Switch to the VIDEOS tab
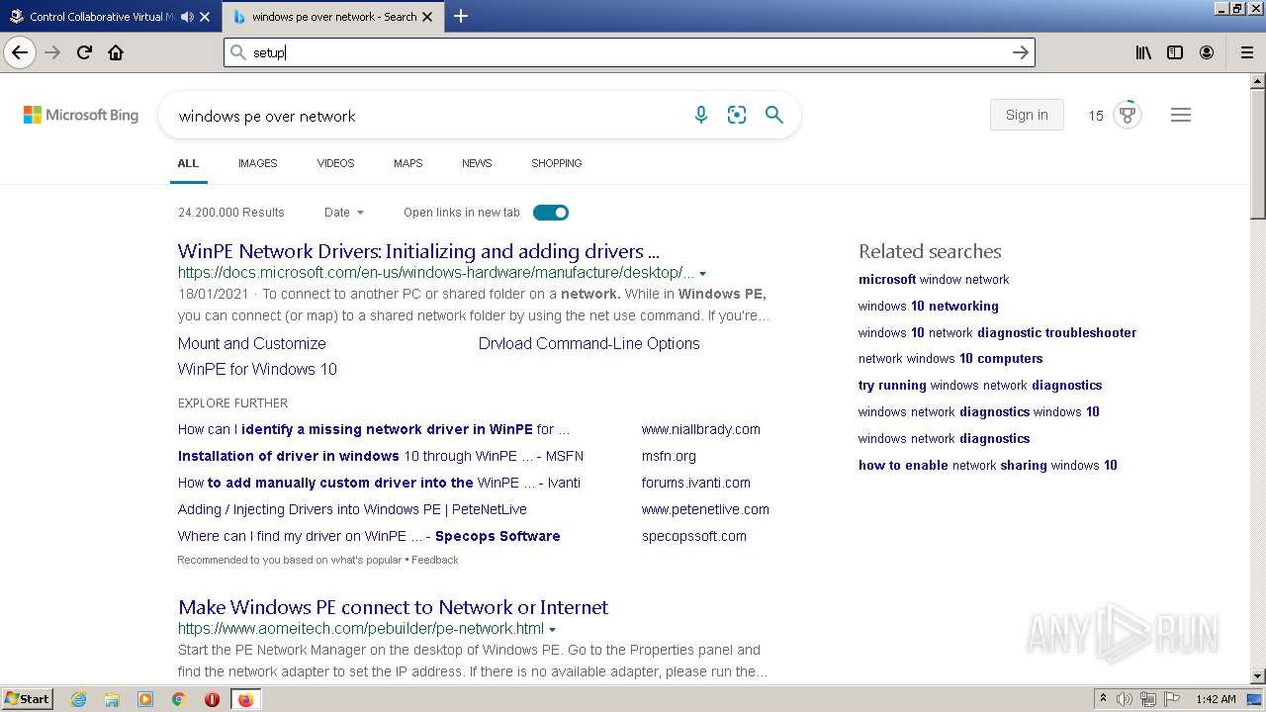This screenshot has width=1266, height=712. (335, 163)
